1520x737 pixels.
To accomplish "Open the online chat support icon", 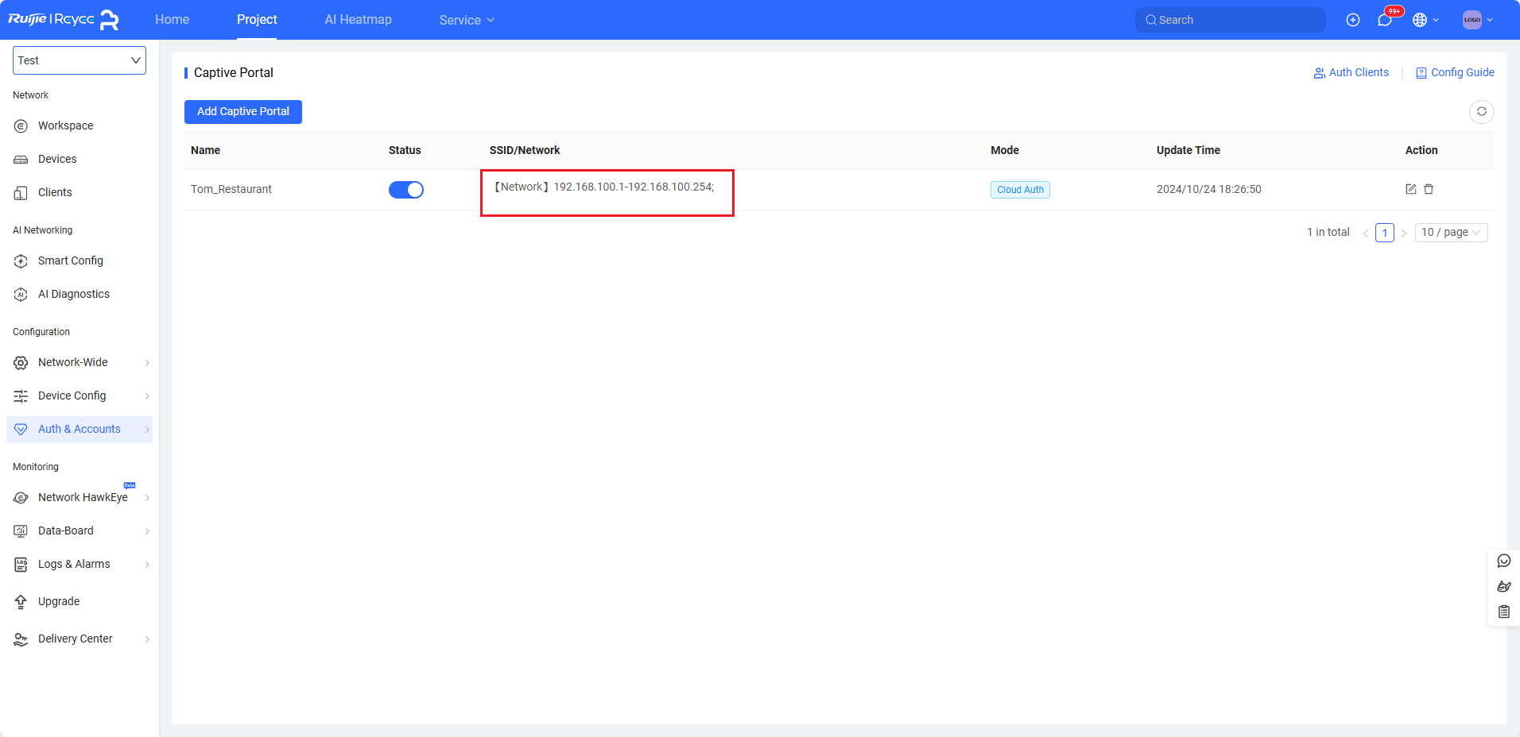I will (x=1504, y=561).
